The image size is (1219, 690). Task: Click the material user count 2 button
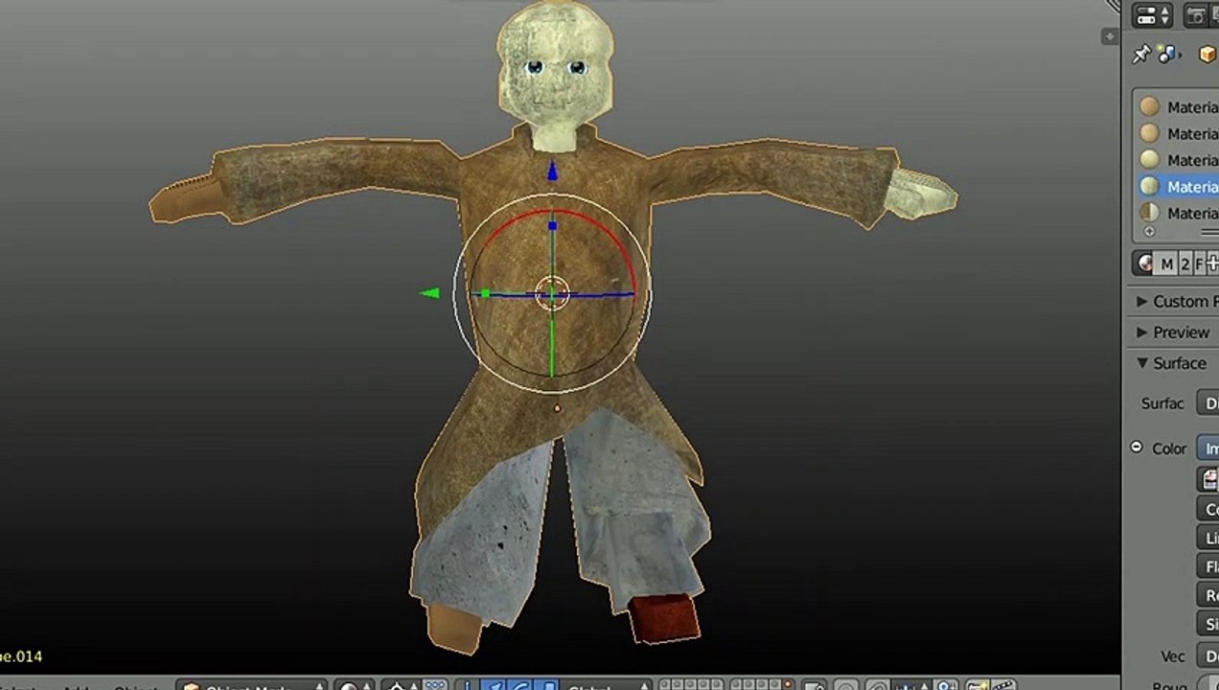1185,264
